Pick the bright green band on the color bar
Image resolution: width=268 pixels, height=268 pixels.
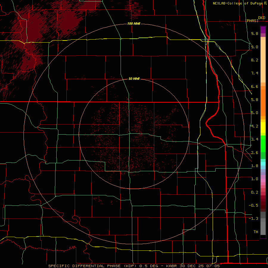pos(263,144)
